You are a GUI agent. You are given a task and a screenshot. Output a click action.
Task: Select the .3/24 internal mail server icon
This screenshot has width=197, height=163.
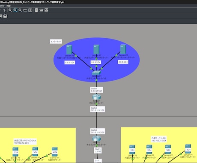click(168, 150)
